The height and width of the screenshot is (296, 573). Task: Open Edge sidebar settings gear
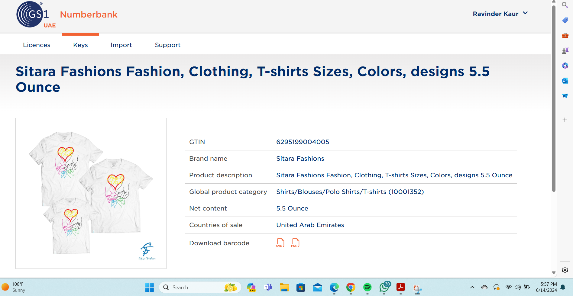click(x=565, y=270)
